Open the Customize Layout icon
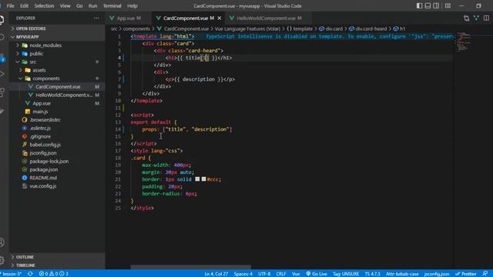The width and height of the screenshot is (493, 277). [448, 5]
